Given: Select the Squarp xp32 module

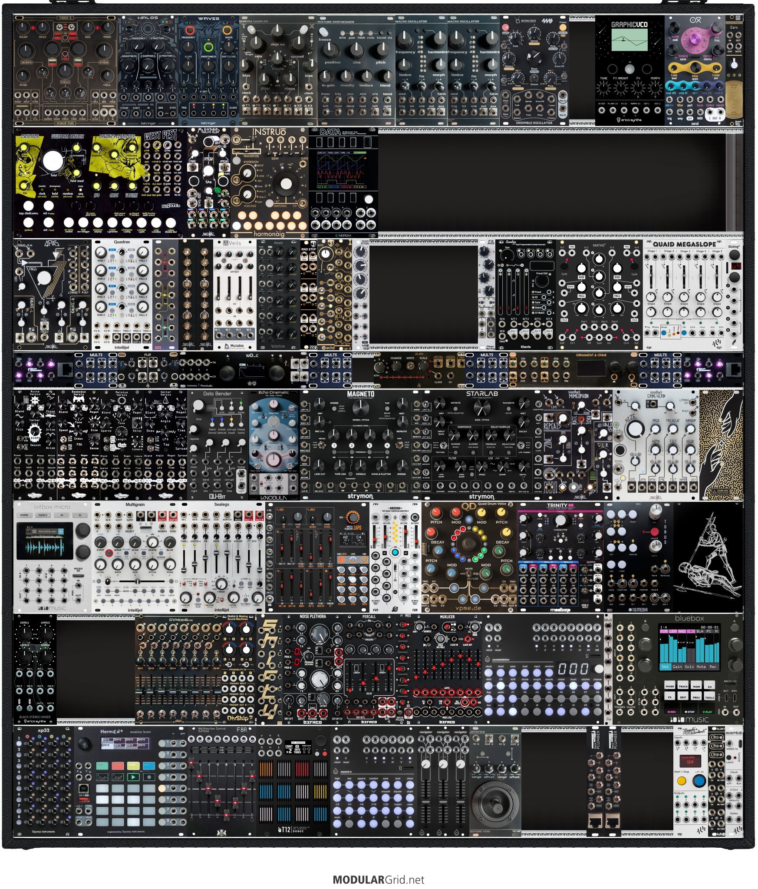Looking at the screenshot, I should click(43, 781).
